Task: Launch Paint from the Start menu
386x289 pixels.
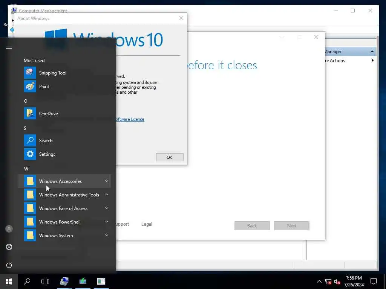Action: [x=64, y=87]
